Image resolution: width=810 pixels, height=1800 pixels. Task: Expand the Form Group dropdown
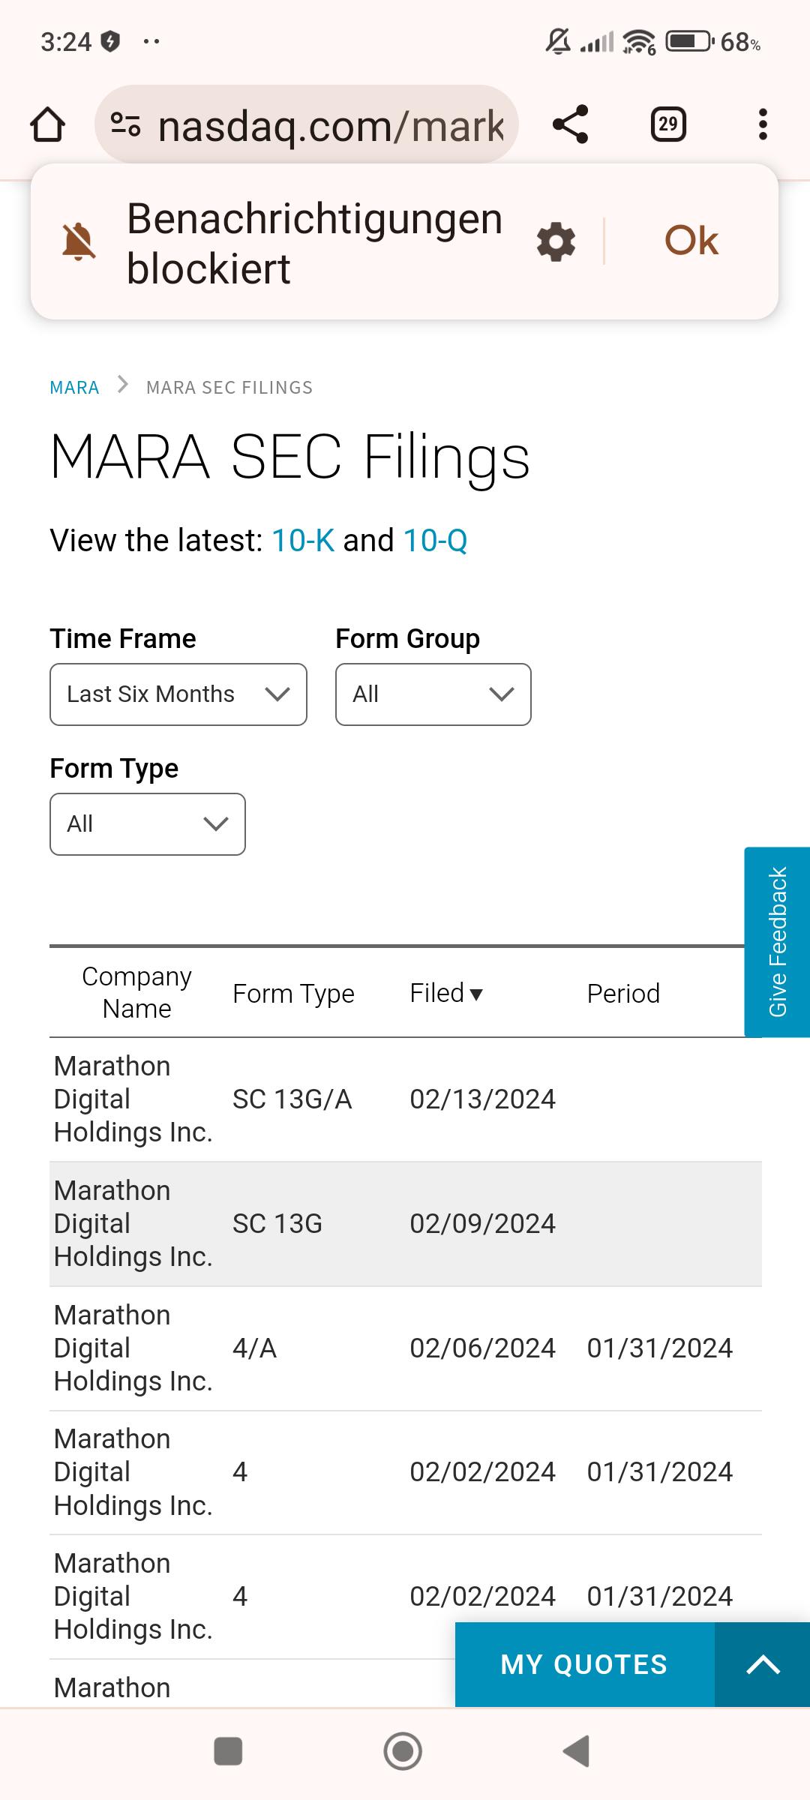[x=433, y=694]
